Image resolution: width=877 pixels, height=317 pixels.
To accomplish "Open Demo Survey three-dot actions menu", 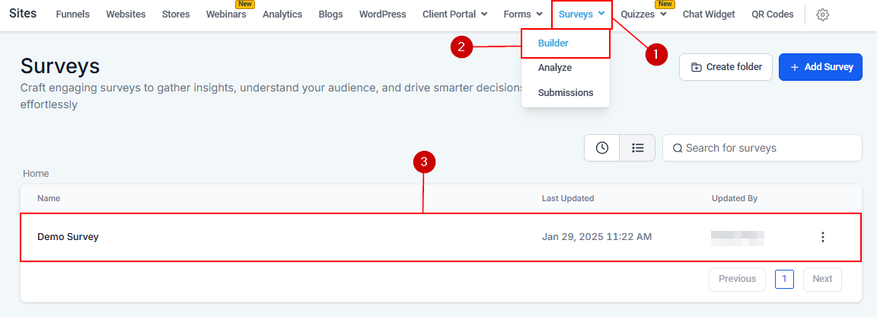I will point(822,237).
